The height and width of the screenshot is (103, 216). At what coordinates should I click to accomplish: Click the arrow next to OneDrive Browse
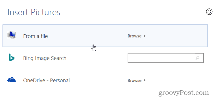pyautogui.click(x=145, y=80)
